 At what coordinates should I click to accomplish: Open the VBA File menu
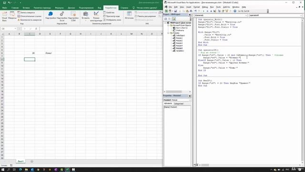pos(170,7)
